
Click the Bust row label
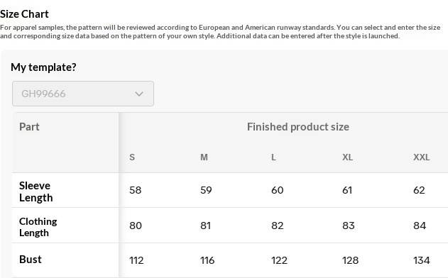(31, 260)
